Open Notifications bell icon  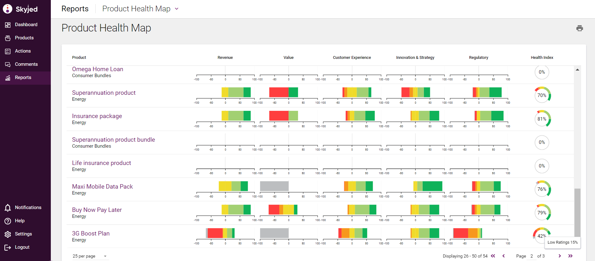click(8, 208)
